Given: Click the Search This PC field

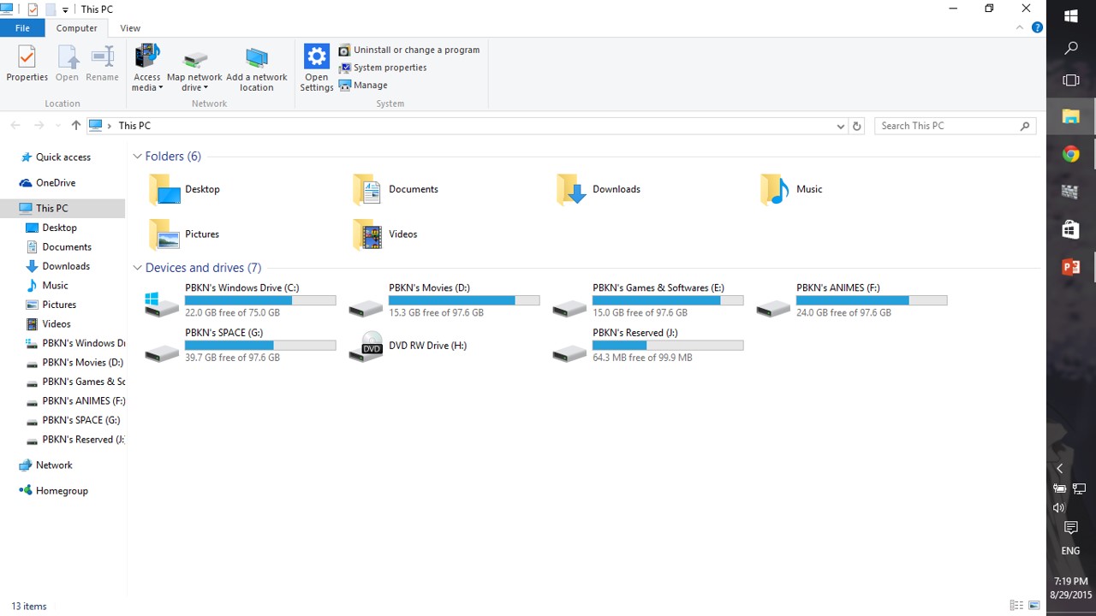Looking at the screenshot, I should [947, 126].
